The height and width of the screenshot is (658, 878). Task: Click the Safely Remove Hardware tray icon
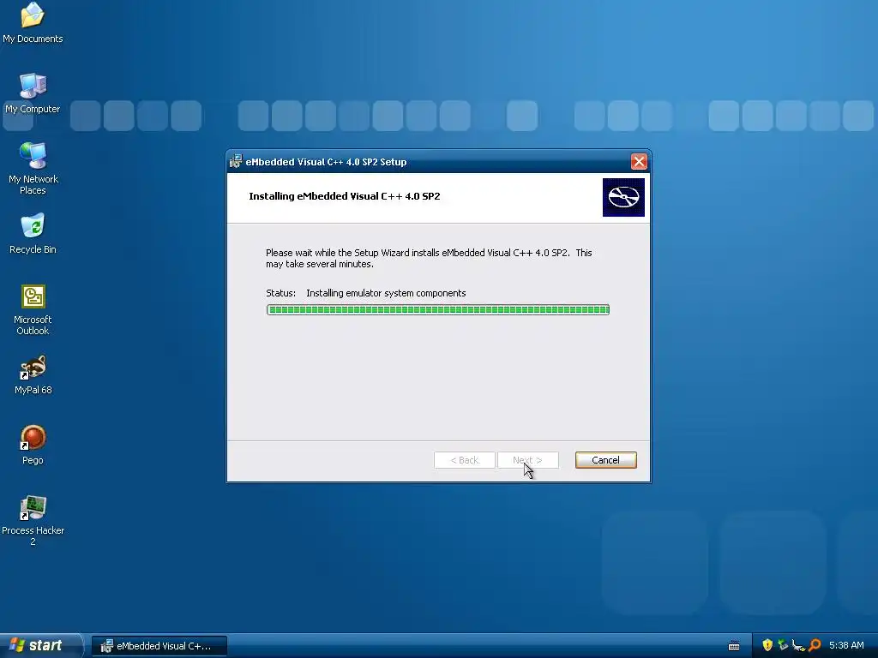[x=782, y=645]
